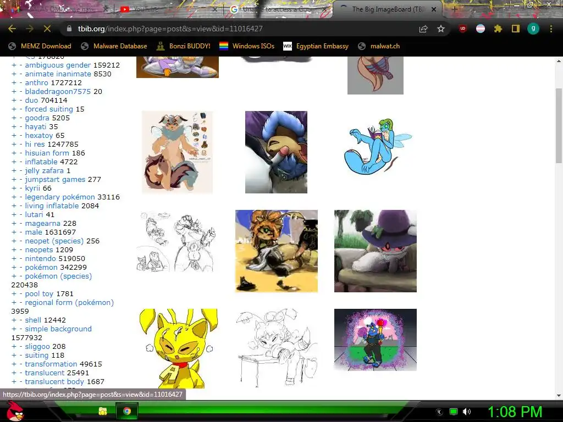Open the striped flag extension icon
This screenshot has height=422, width=563.
click(x=481, y=29)
